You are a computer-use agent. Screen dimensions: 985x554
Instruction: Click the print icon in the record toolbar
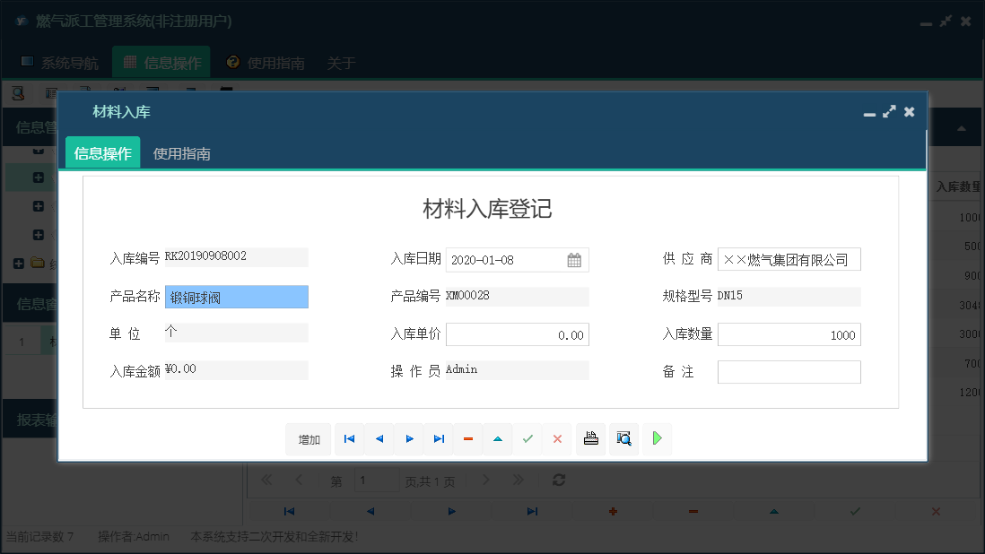click(590, 439)
